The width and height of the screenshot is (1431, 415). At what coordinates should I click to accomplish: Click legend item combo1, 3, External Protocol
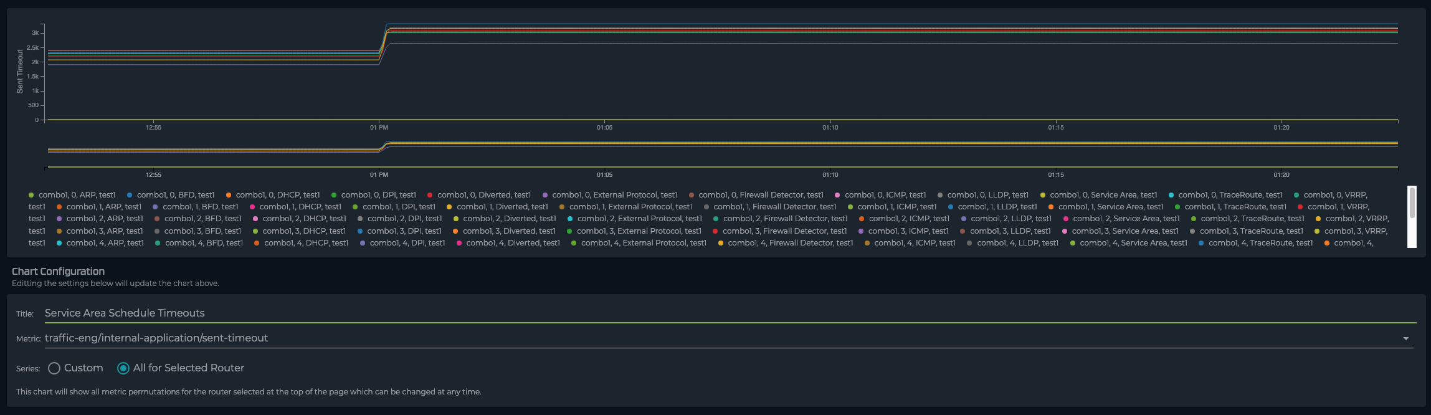point(634,231)
